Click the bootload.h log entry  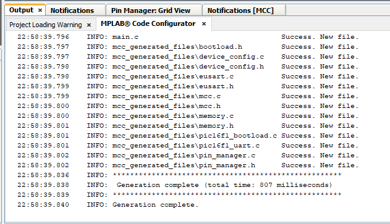[188, 47]
